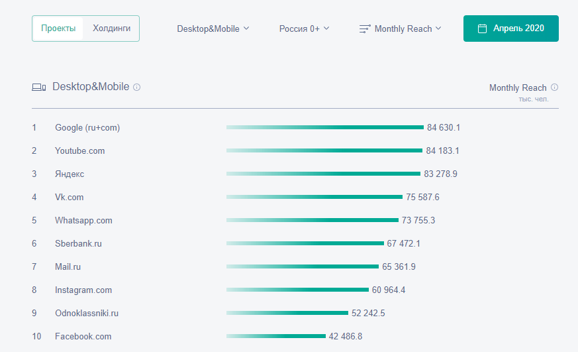The image size is (578, 352).
Task: Click the sort icon before Monthly Reach
Action: [364, 29]
